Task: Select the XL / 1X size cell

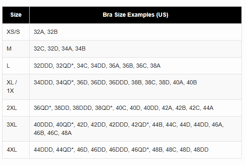Action: coord(16,87)
